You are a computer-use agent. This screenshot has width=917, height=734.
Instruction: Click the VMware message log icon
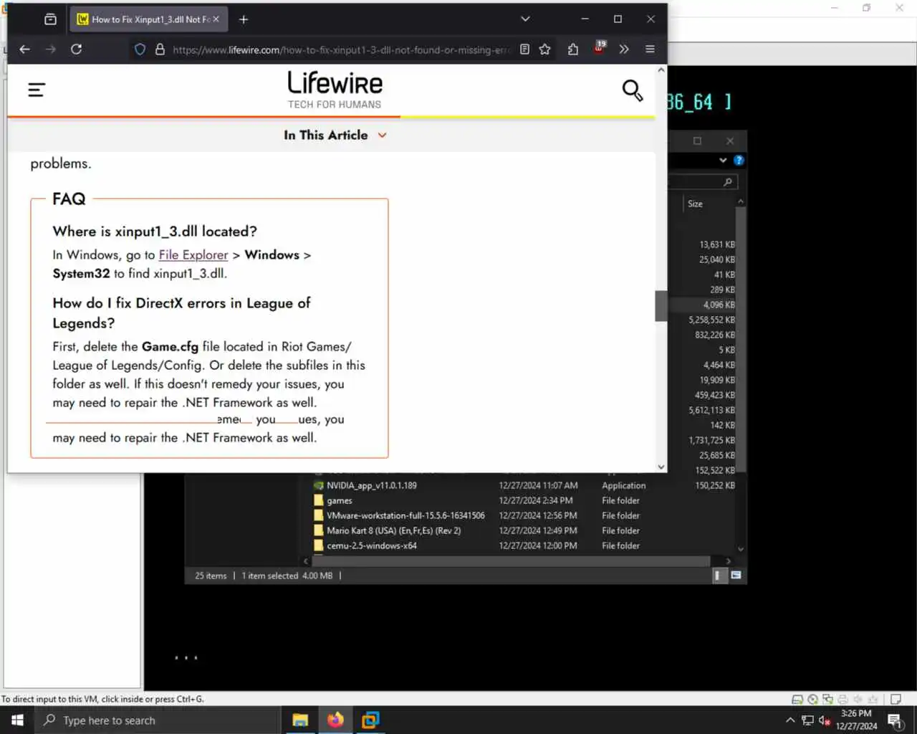(x=896, y=699)
